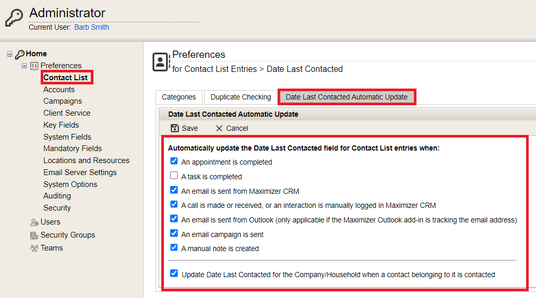Click the Administrator key icon
This screenshot has width=536, height=298.
coord(14,17)
